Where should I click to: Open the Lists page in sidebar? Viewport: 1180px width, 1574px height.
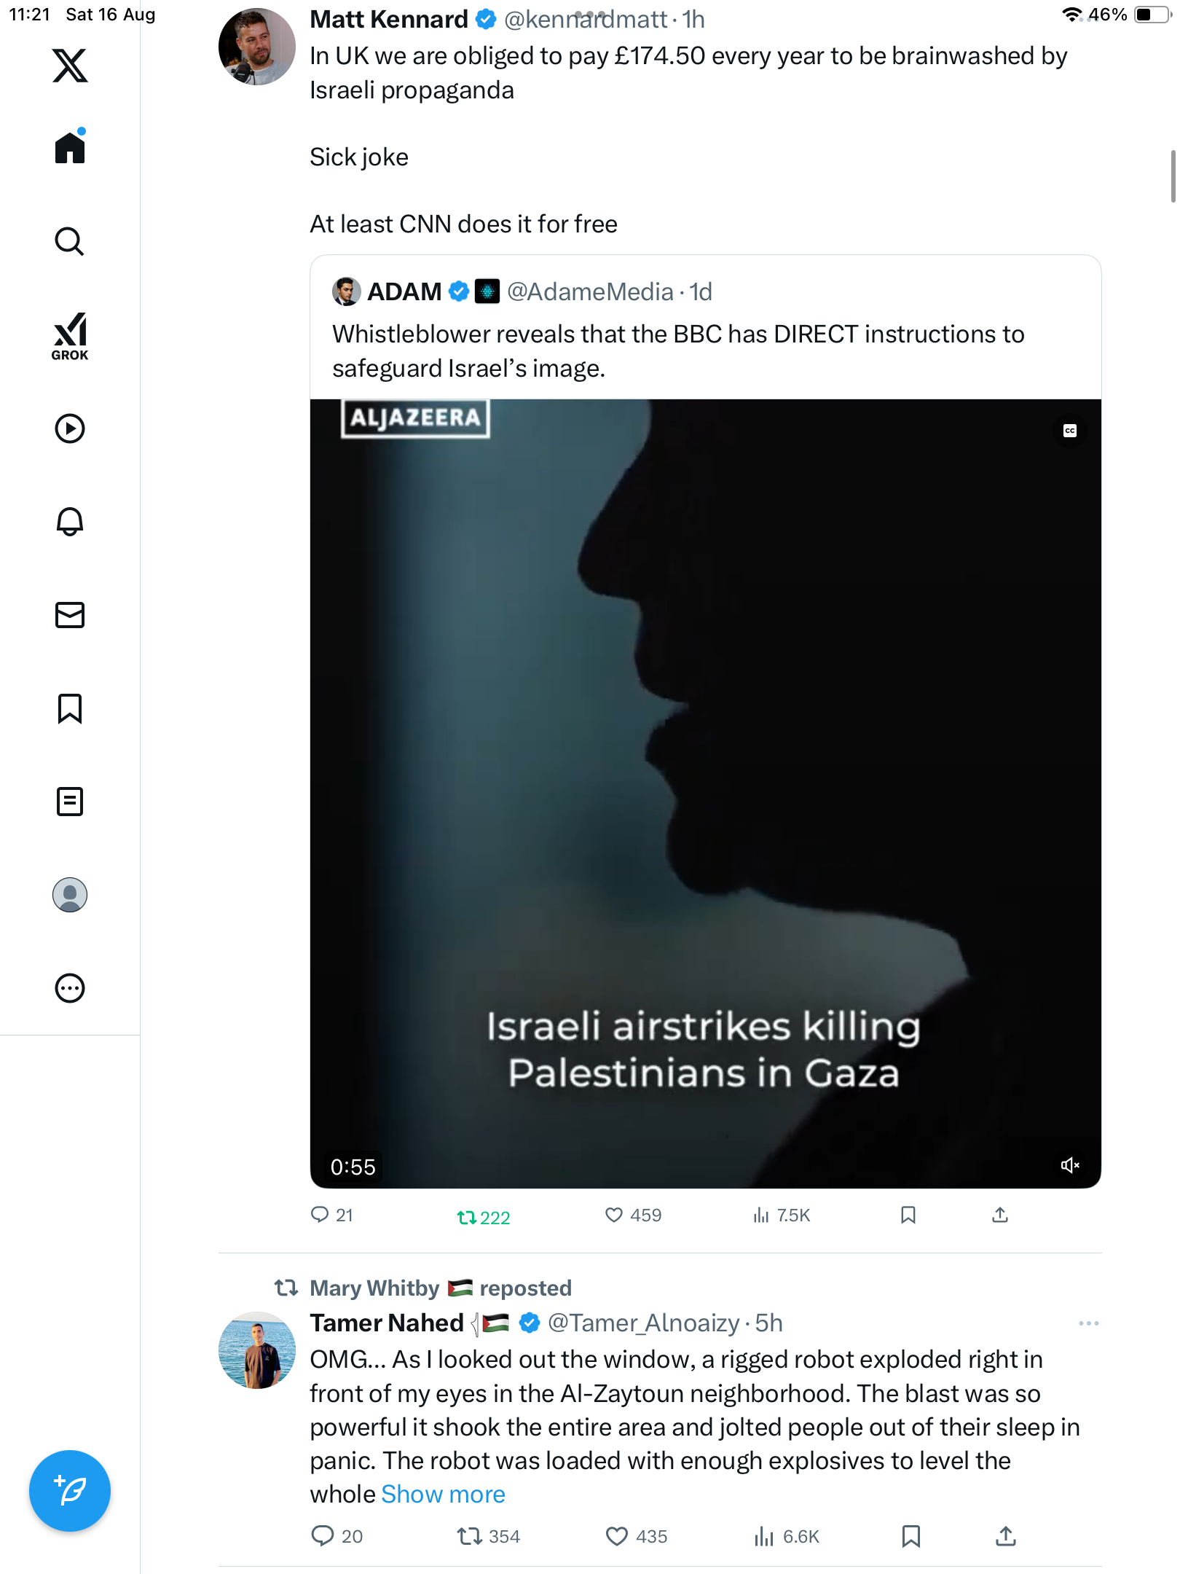pyautogui.click(x=70, y=802)
